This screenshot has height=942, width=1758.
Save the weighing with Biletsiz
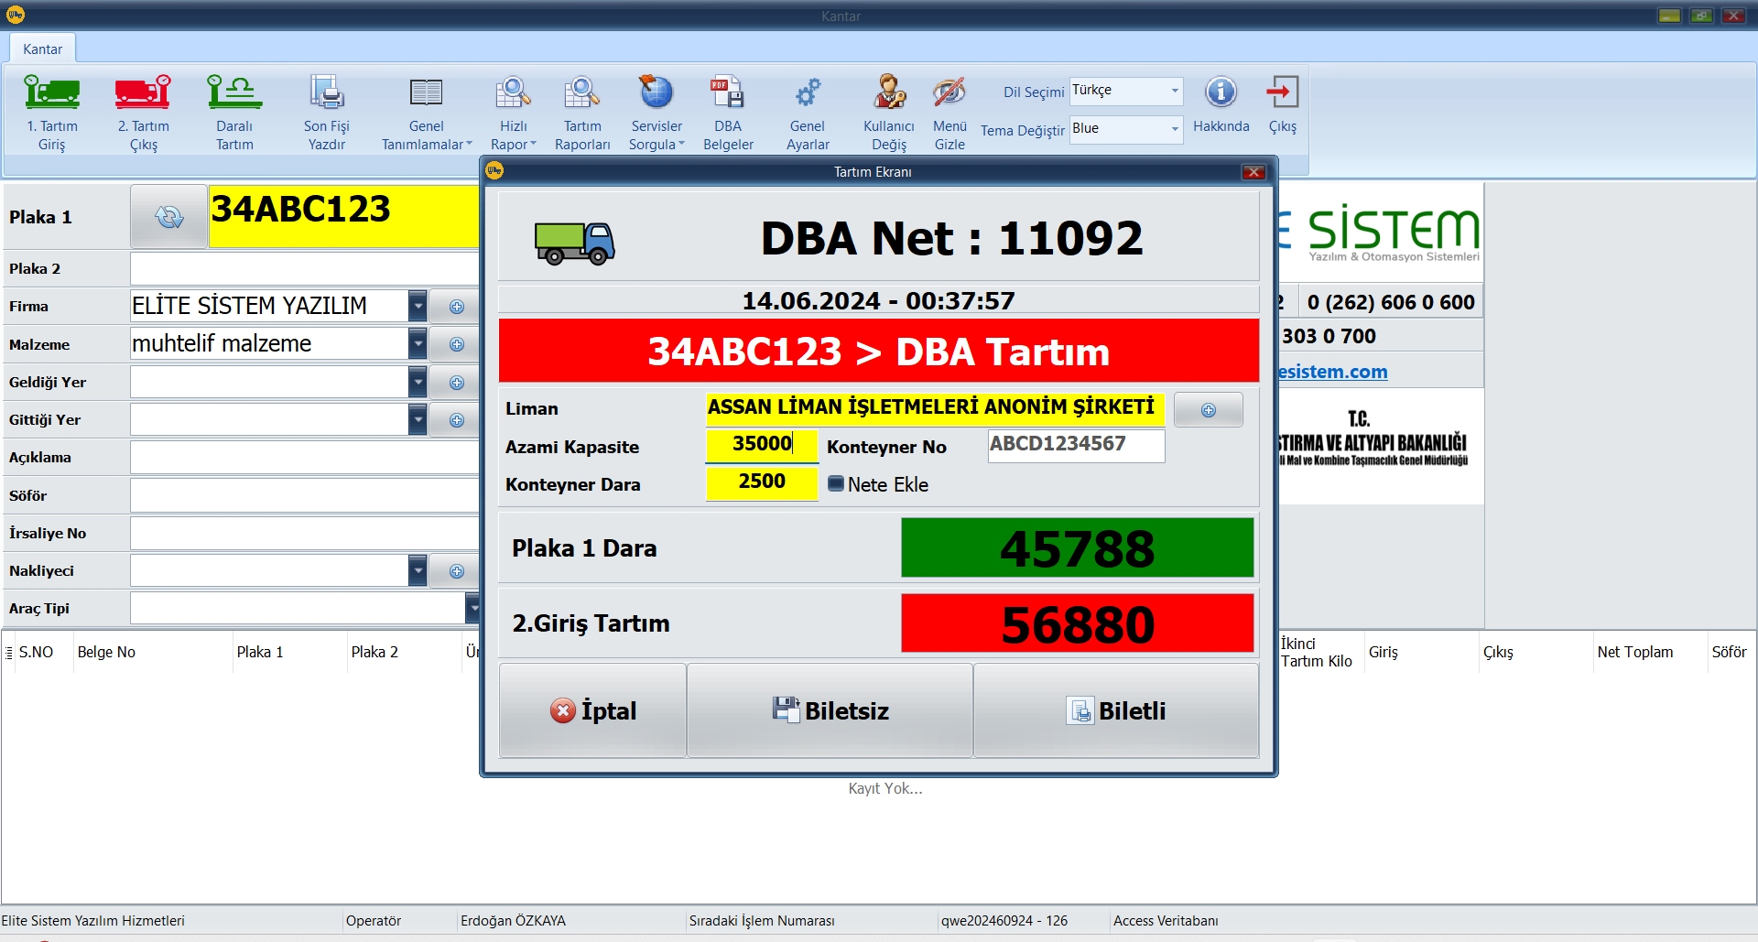830,710
